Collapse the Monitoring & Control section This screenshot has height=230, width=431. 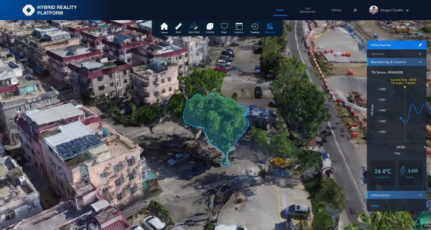pos(420,62)
